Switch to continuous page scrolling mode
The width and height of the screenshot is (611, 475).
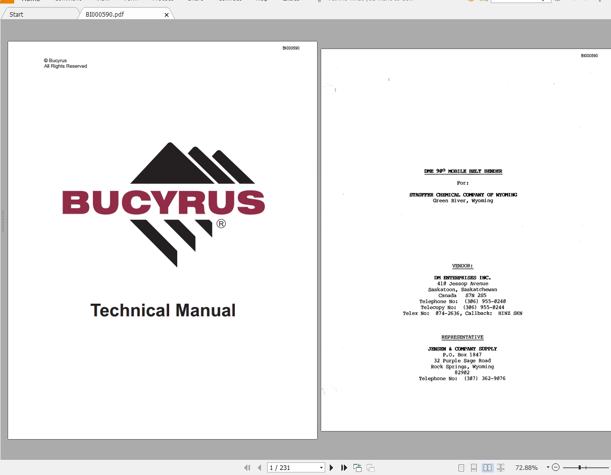(473, 467)
